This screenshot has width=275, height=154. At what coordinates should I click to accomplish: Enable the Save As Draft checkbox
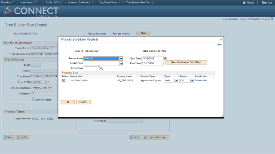tap(33, 99)
